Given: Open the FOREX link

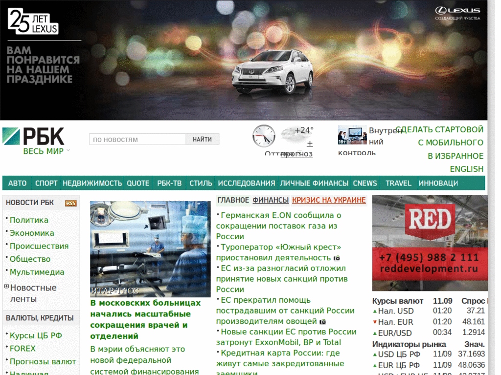Looking at the screenshot, I should click(x=23, y=349).
